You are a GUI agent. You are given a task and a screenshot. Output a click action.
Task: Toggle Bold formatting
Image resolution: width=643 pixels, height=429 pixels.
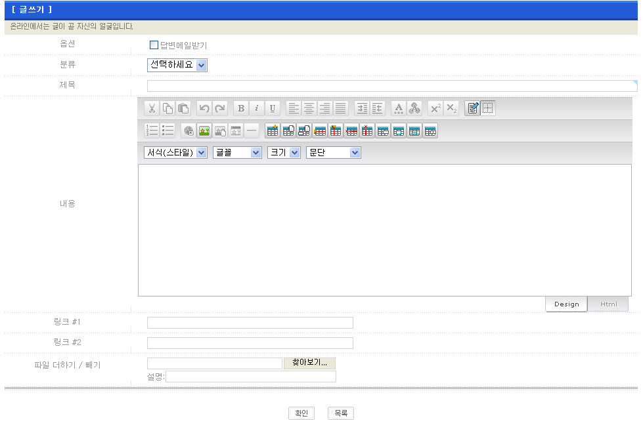click(241, 109)
